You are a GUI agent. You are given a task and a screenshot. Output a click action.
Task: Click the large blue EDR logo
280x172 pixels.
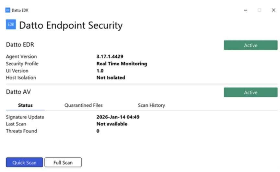pyautogui.click(x=11, y=24)
